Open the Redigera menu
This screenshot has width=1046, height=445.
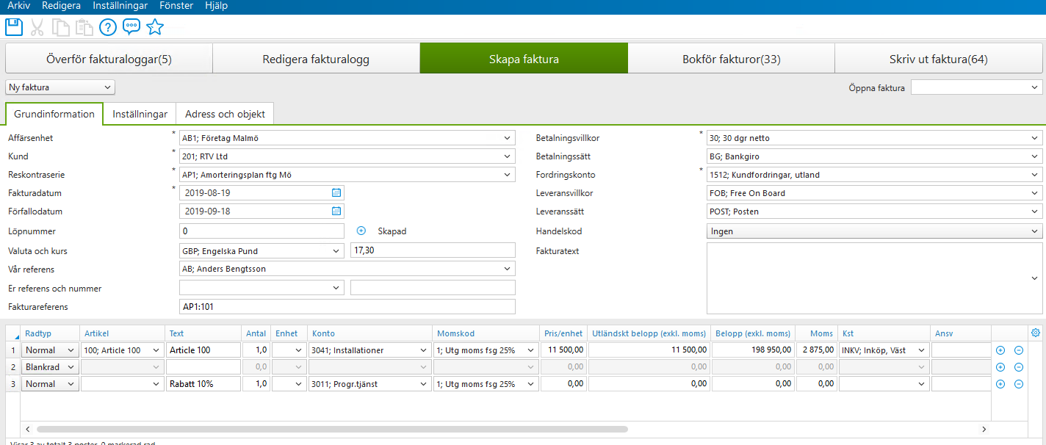[62, 6]
